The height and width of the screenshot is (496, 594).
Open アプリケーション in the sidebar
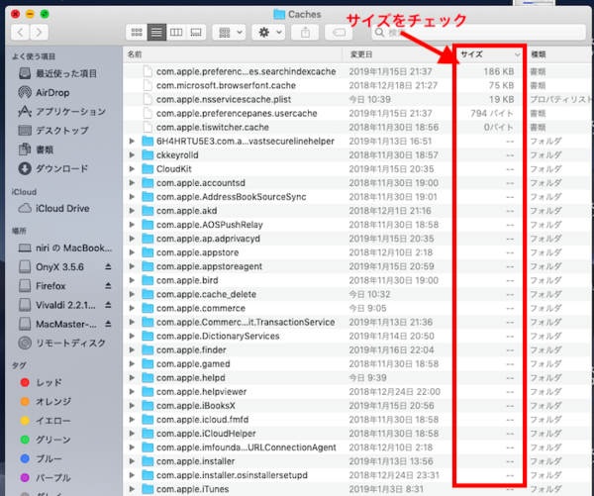point(62,112)
